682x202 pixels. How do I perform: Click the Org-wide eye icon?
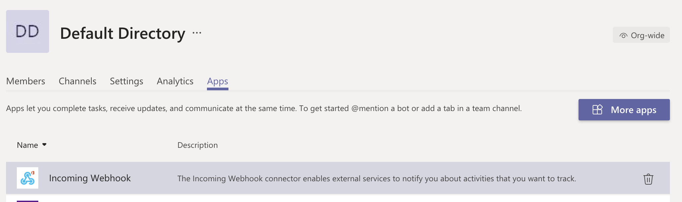click(623, 35)
